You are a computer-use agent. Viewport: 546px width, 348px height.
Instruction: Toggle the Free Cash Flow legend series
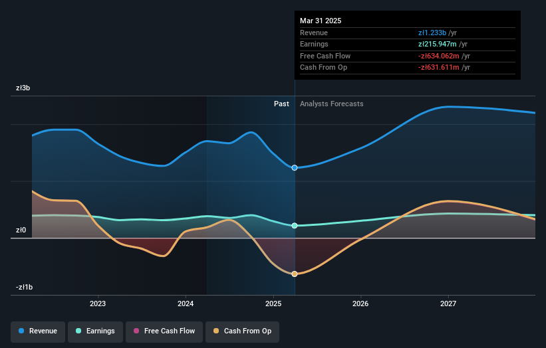tap(164, 331)
